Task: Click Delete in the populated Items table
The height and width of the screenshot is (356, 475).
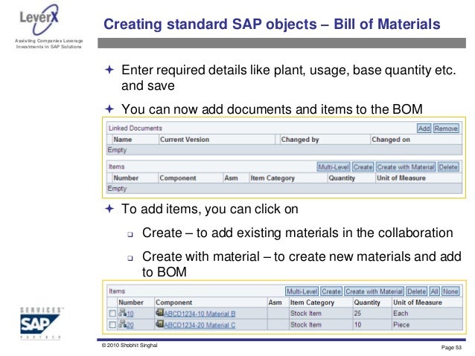Action: [x=416, y=291]
